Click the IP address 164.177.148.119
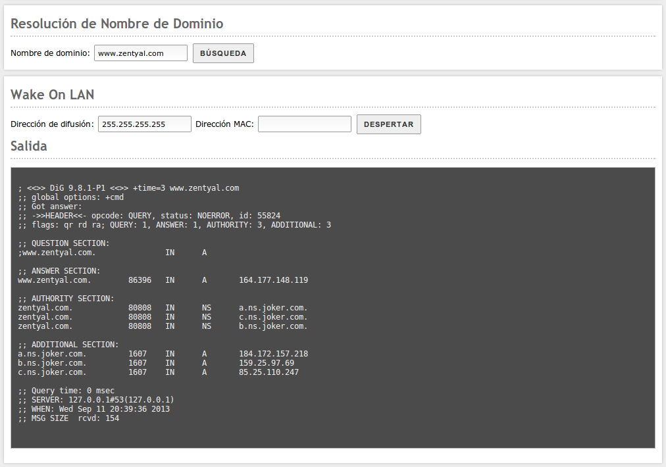This screenshot has height=467, width=666. [274, 280]
